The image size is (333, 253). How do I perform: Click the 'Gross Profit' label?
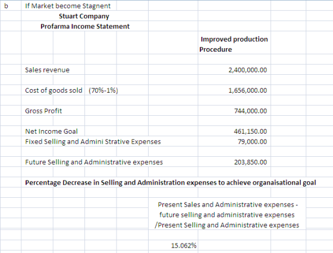(x=43, y=111)
